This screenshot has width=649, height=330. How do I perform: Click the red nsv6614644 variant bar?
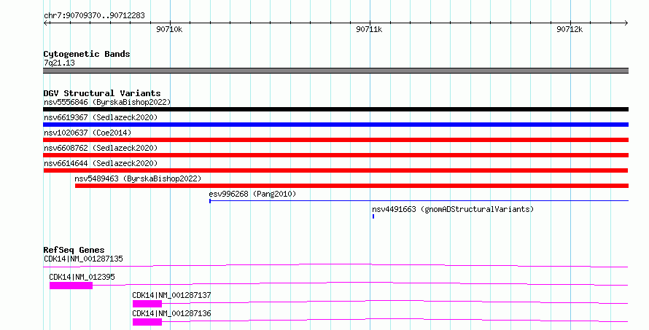[335, 170]
